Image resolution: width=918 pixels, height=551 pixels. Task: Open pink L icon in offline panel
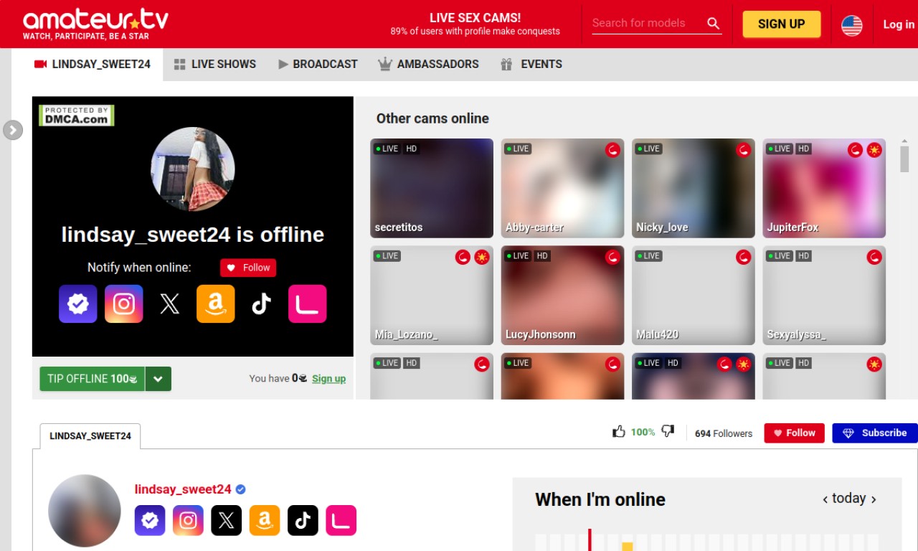tap(307, 303)
